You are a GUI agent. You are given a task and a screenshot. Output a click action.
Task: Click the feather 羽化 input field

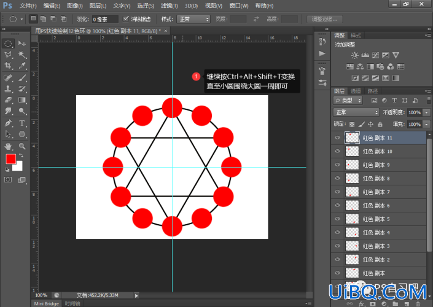coord(105,19)
